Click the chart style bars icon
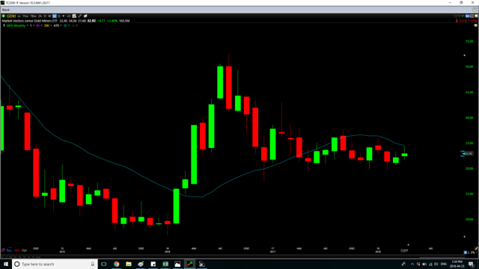Image resolution: width=479 pixels, height=269 pixels. 68,16
